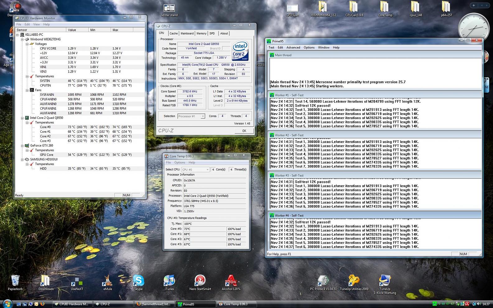The width and height of the screenshot is (493, 308).
Task: Open Prime95 Advanced menu
Action: pos(293,48)
